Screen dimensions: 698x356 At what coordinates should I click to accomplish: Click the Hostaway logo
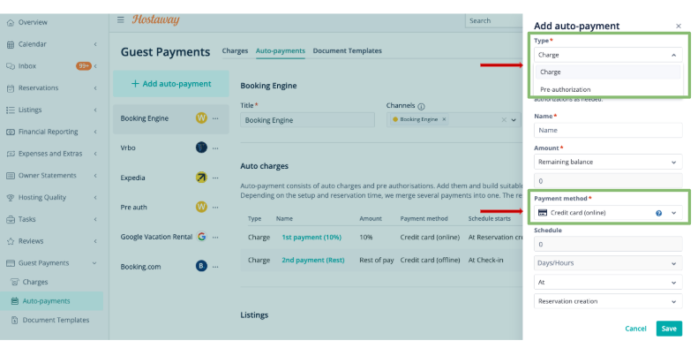156,19
